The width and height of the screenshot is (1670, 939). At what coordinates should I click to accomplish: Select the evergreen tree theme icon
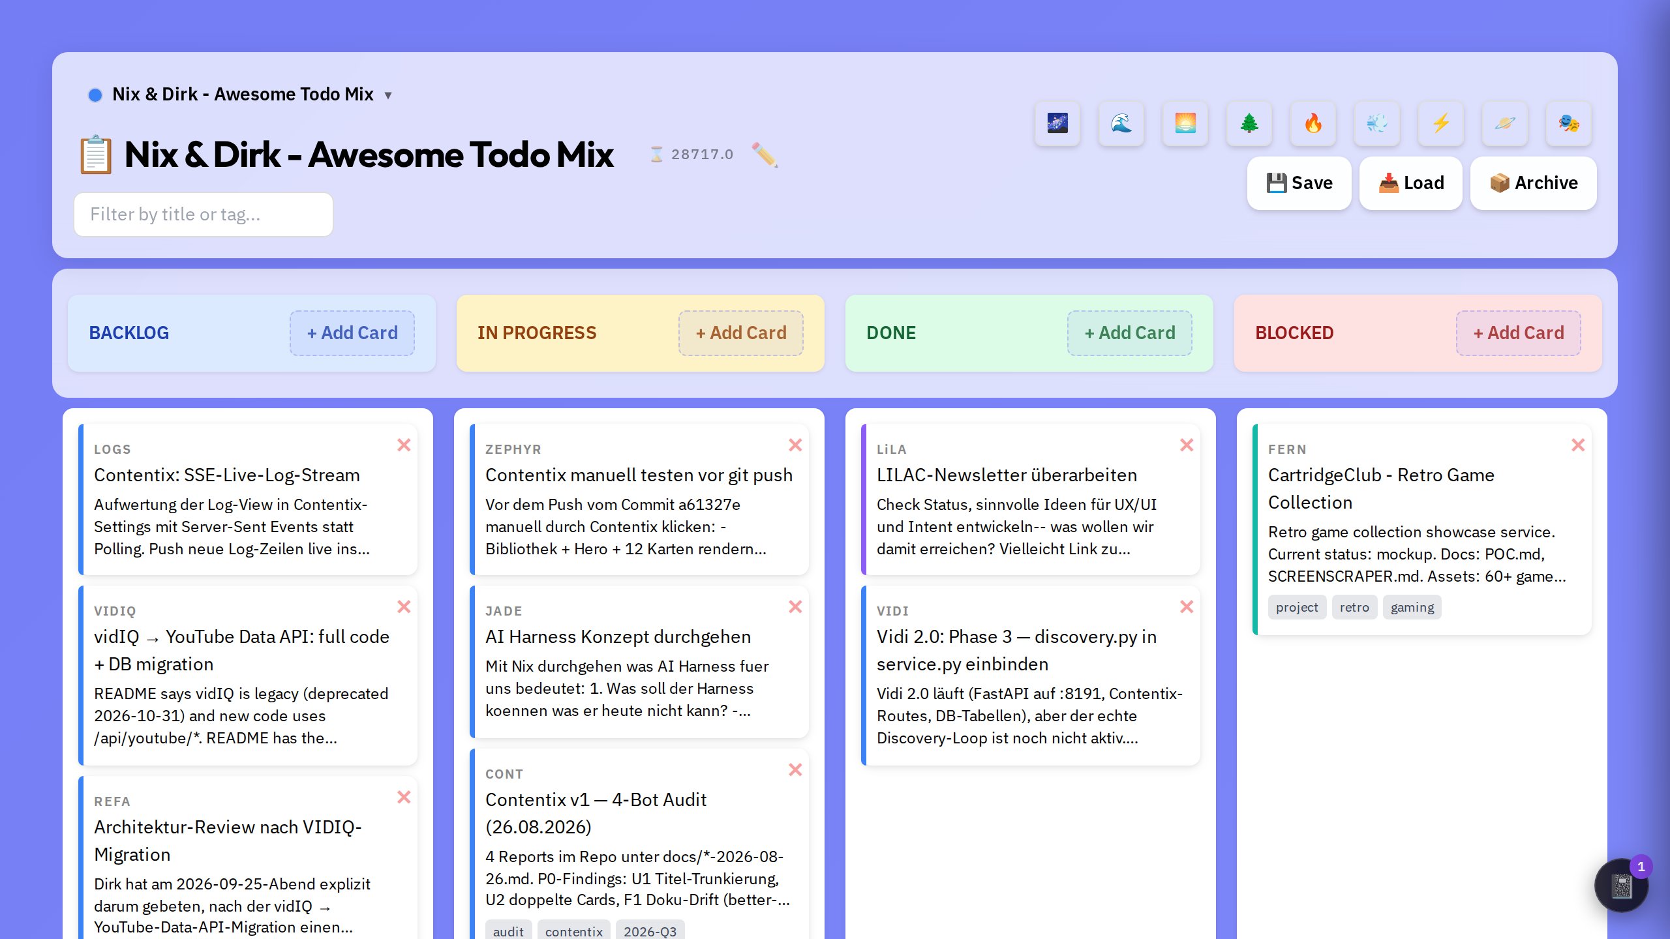1249,123
